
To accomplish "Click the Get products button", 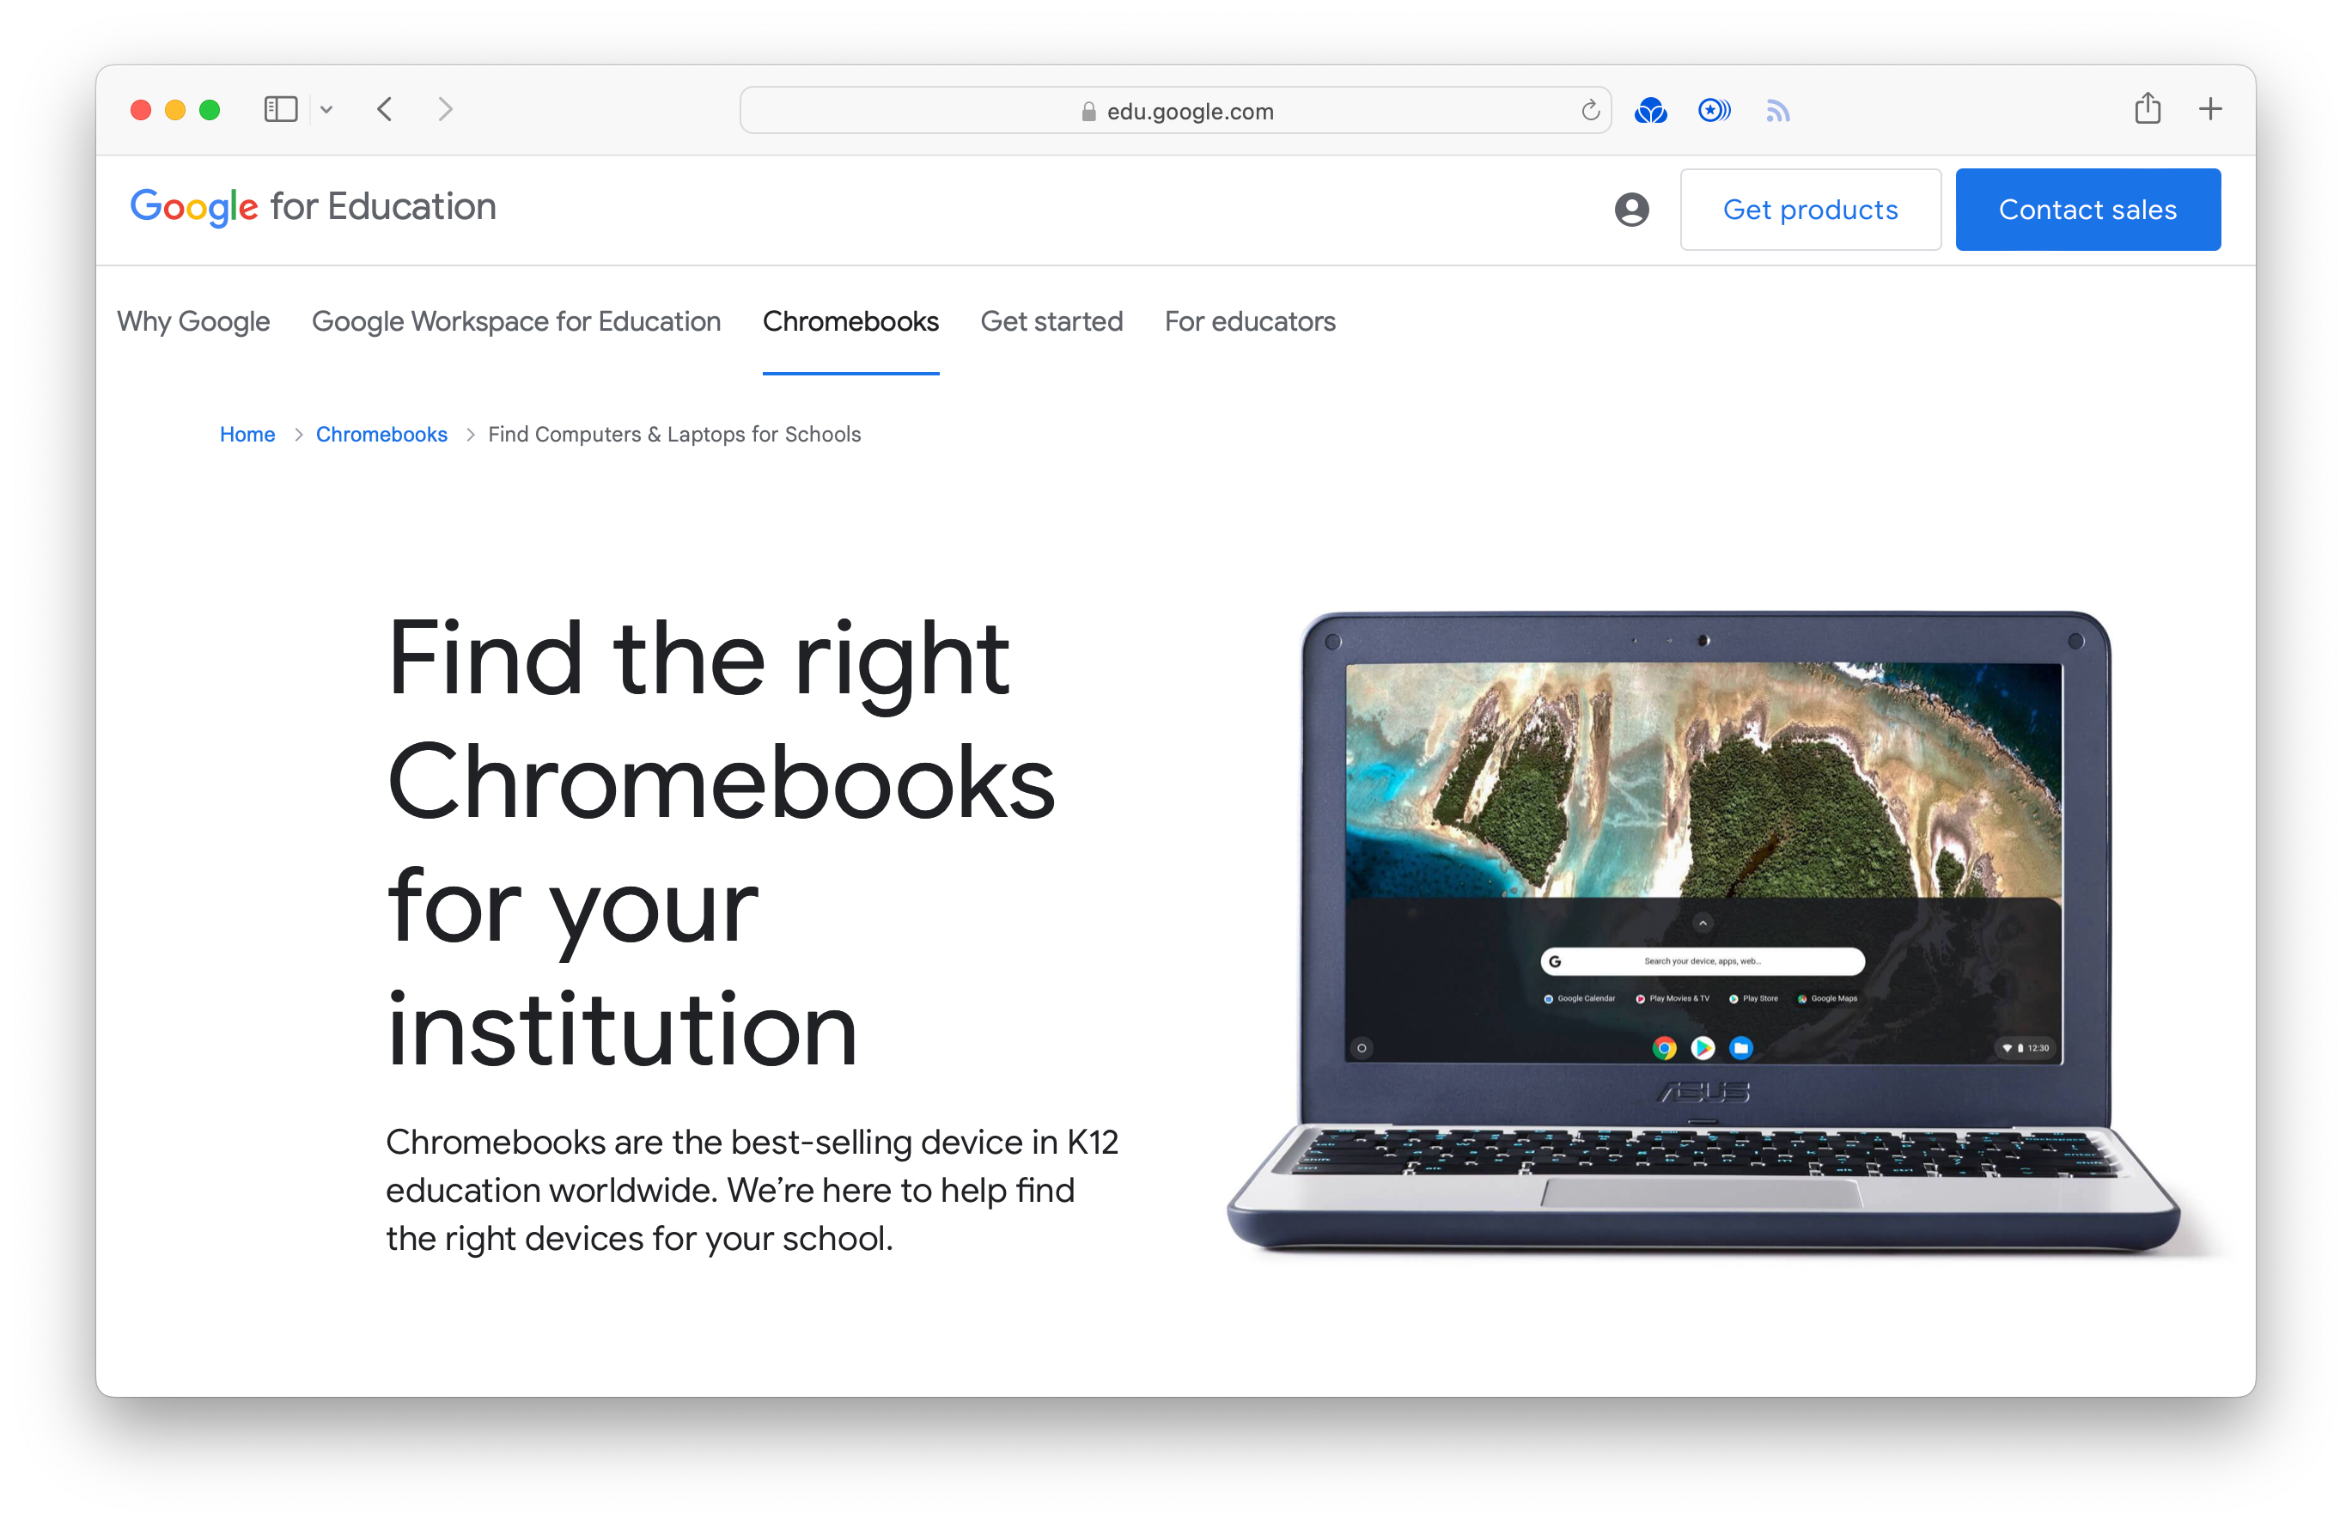I will point(1810,207).
